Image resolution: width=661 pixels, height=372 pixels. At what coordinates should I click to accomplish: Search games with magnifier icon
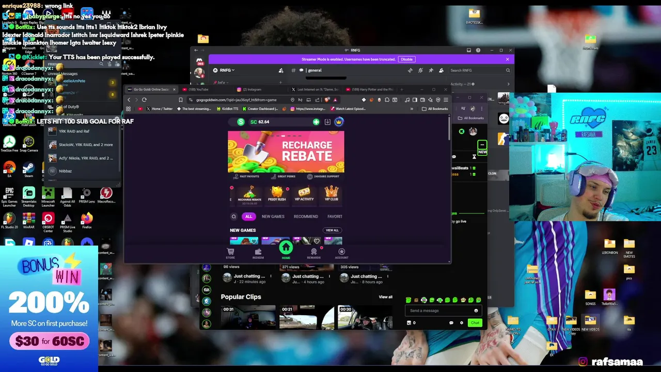233,216
